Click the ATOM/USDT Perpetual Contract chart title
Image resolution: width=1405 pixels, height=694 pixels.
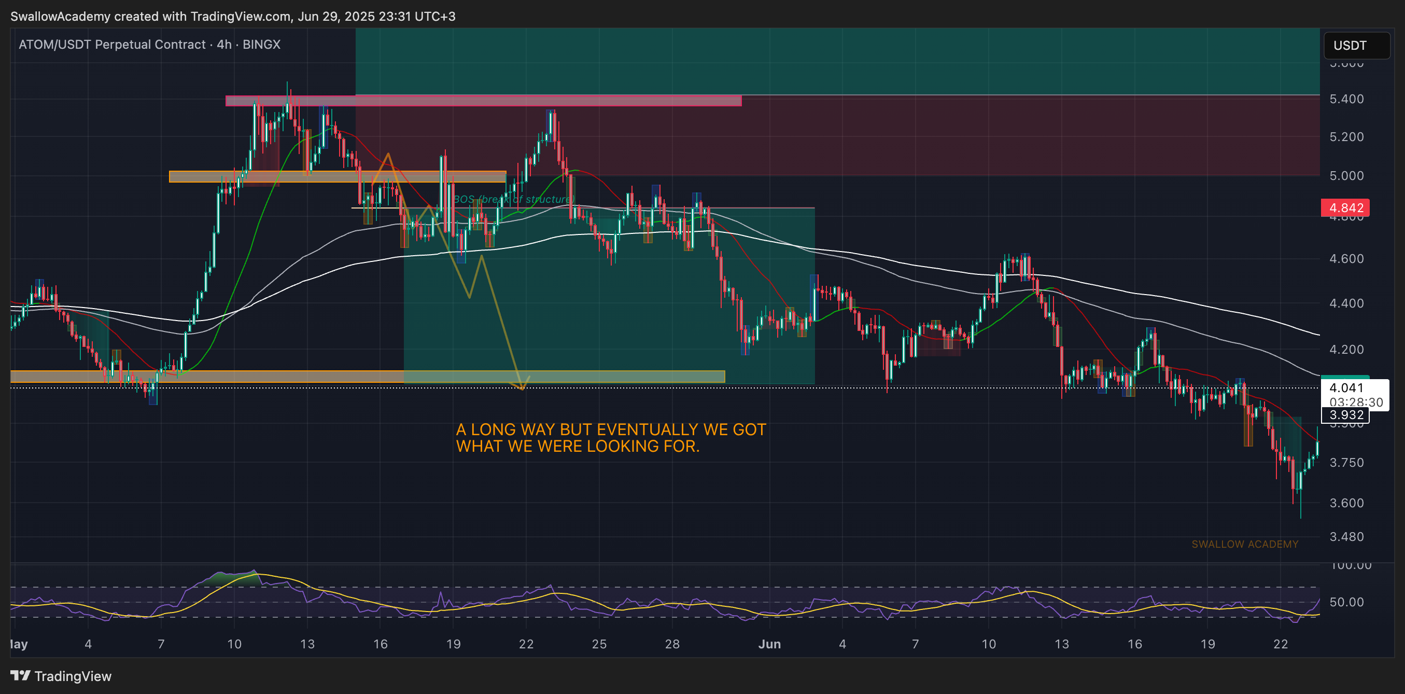click(x=149, y=44)
